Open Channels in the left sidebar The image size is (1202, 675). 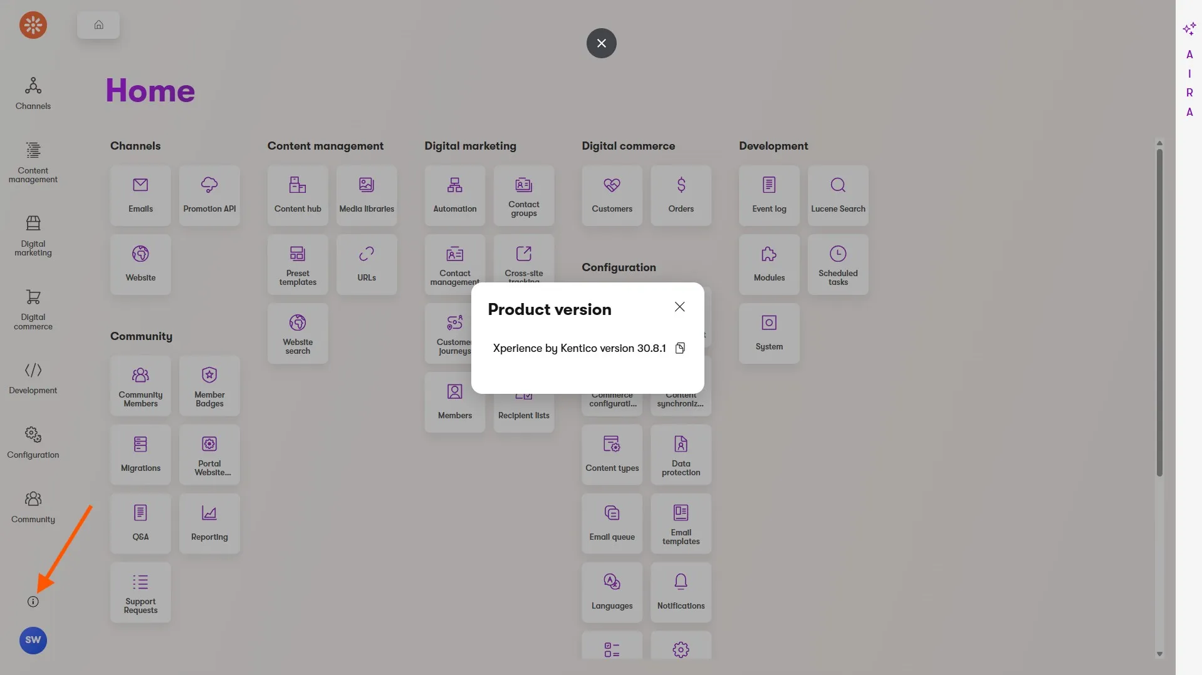33,93
